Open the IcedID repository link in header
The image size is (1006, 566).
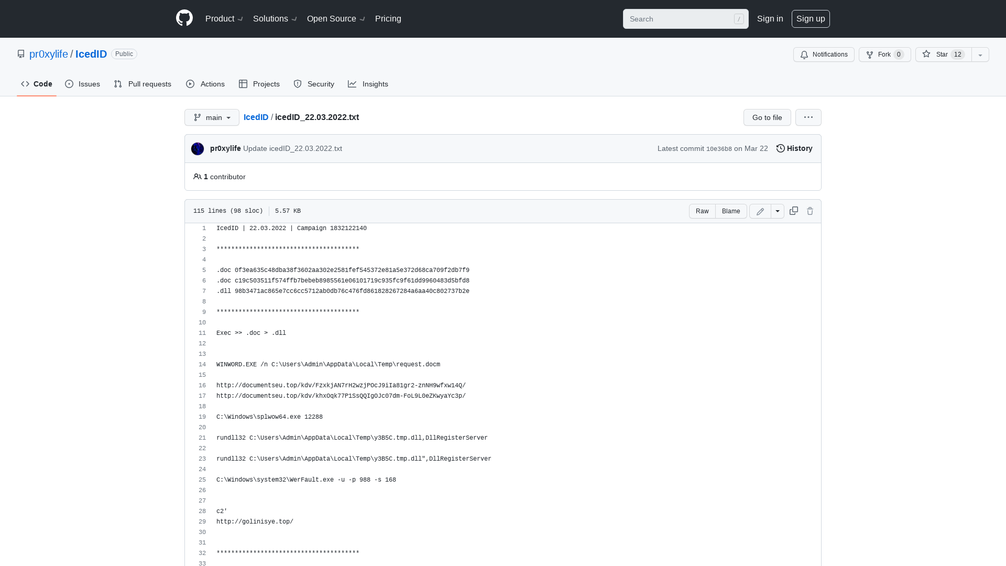coord(91,54)
